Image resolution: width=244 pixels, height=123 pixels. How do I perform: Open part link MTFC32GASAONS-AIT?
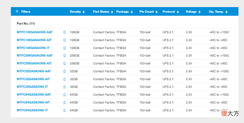click(33, 79)
